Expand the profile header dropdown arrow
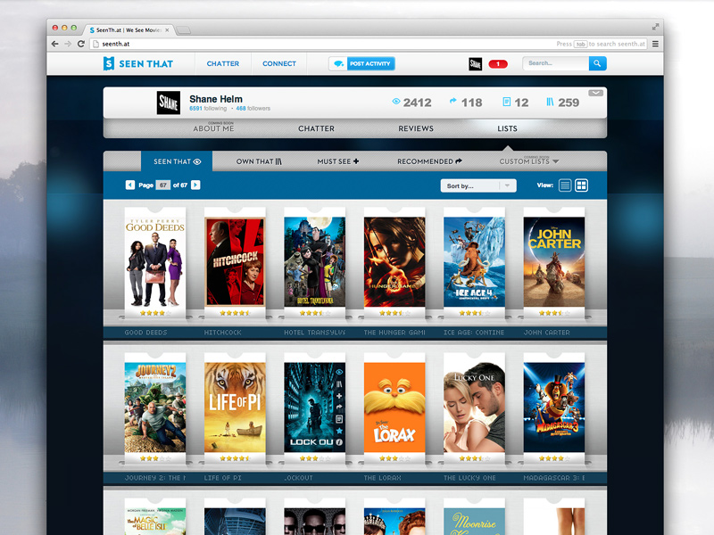This screenshot has width=714, height=535. point(595,93)
